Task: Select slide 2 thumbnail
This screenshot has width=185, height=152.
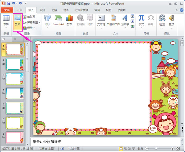Action: point(15,64)
